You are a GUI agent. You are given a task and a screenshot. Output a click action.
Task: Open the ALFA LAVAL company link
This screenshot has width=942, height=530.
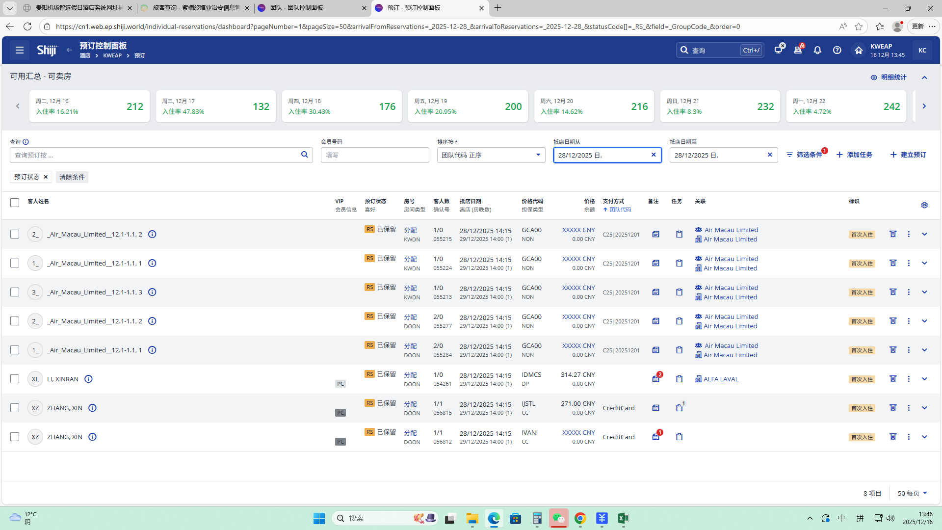pyautogui.click(x=720, y=379)
